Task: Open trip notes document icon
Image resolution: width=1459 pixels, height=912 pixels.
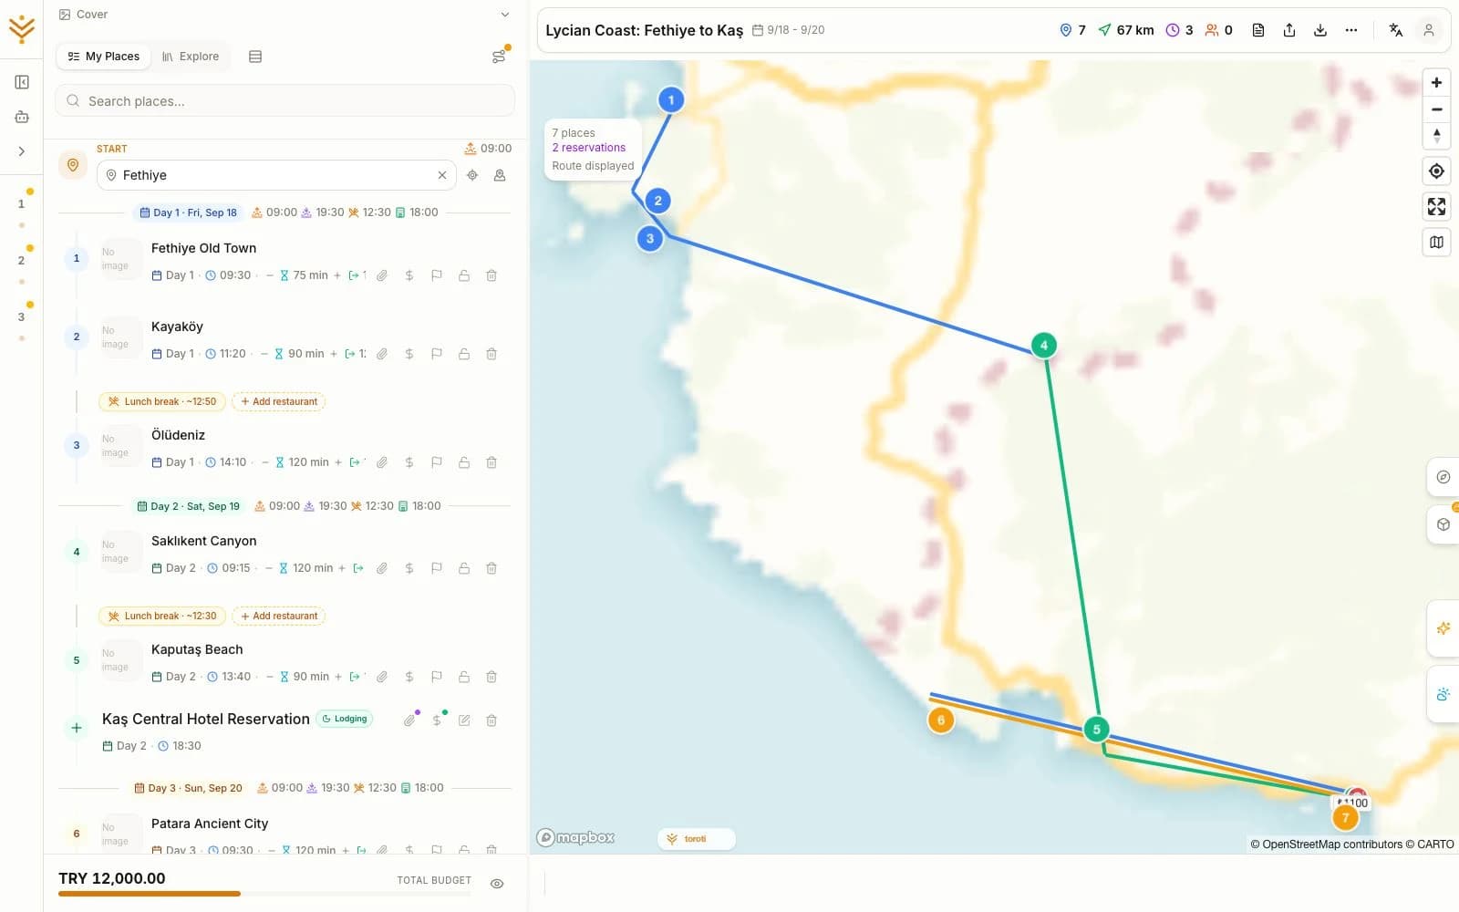Action: click(x=1258, y=30)
